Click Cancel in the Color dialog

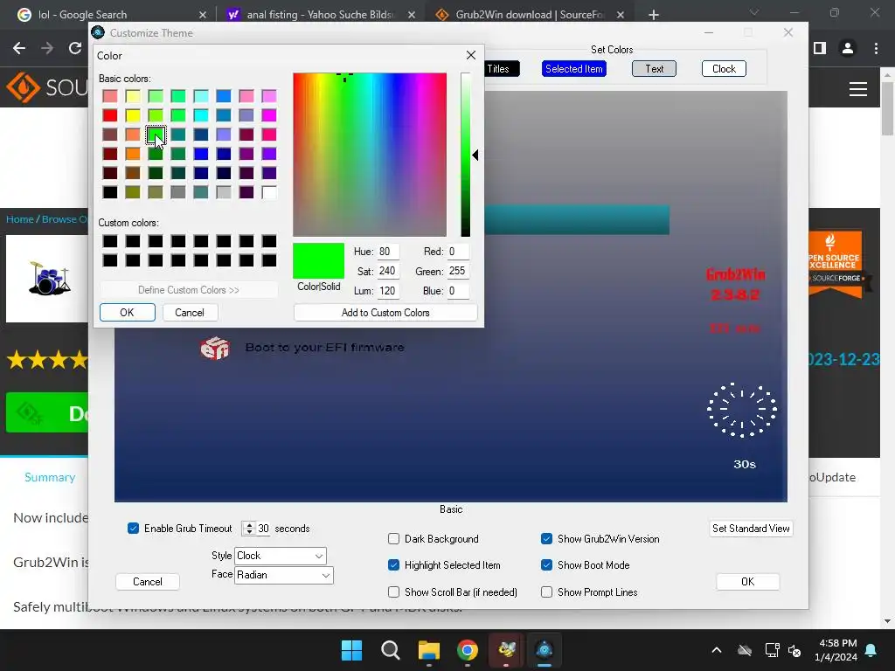189,312
